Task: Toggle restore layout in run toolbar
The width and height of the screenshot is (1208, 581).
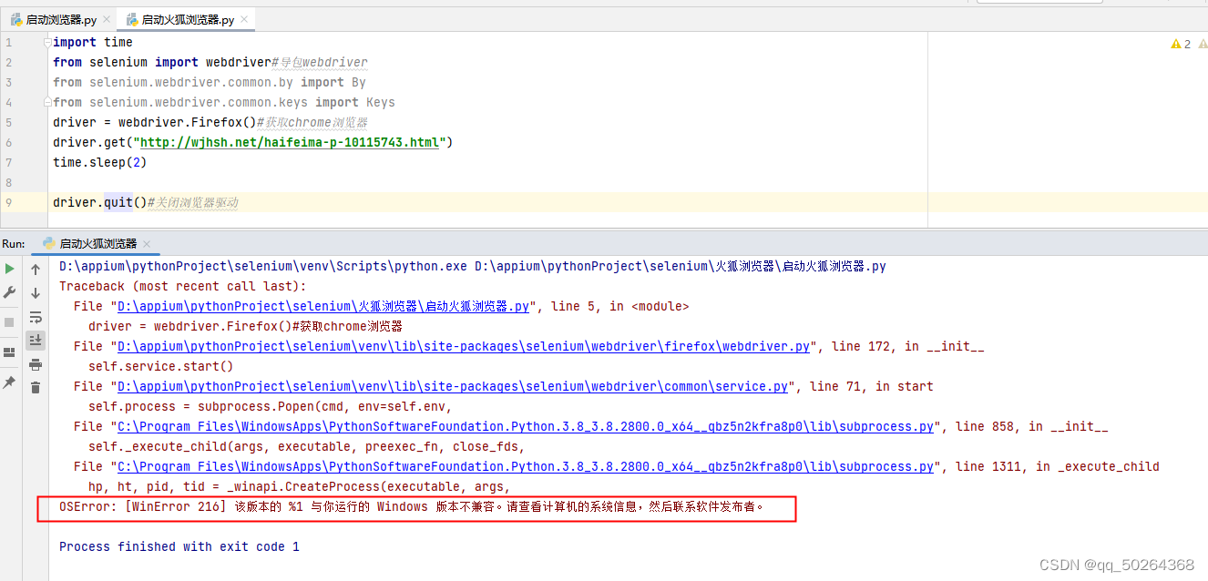Action: point(10,352)
